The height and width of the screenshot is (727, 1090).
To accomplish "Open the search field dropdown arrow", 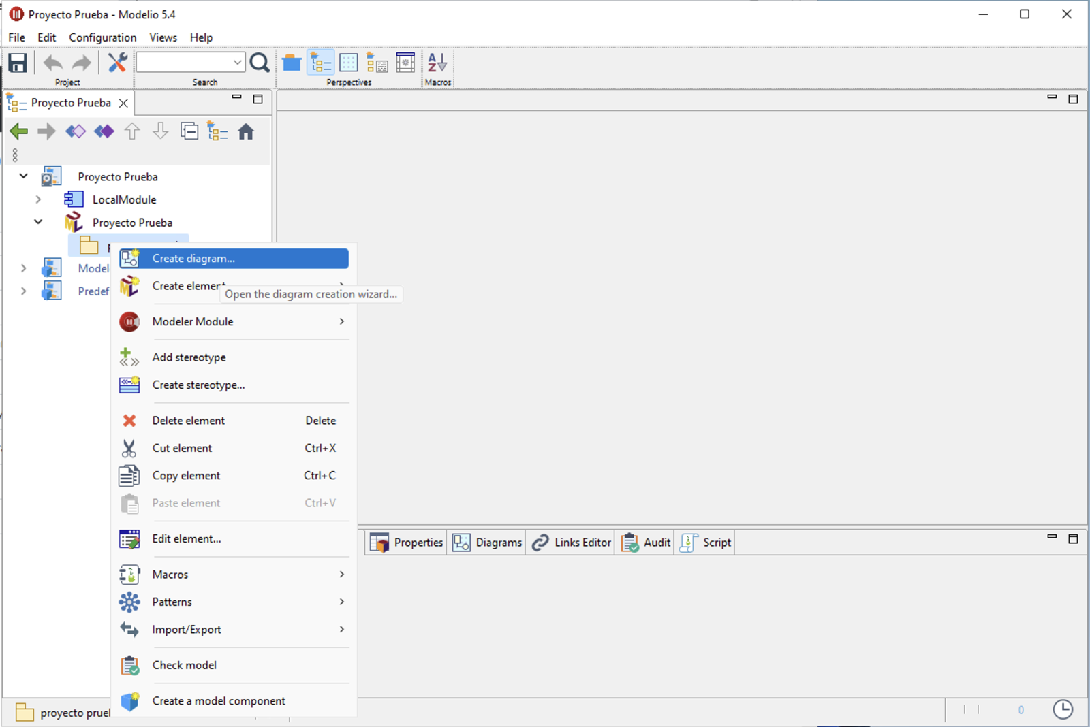I will pos(237,63).
